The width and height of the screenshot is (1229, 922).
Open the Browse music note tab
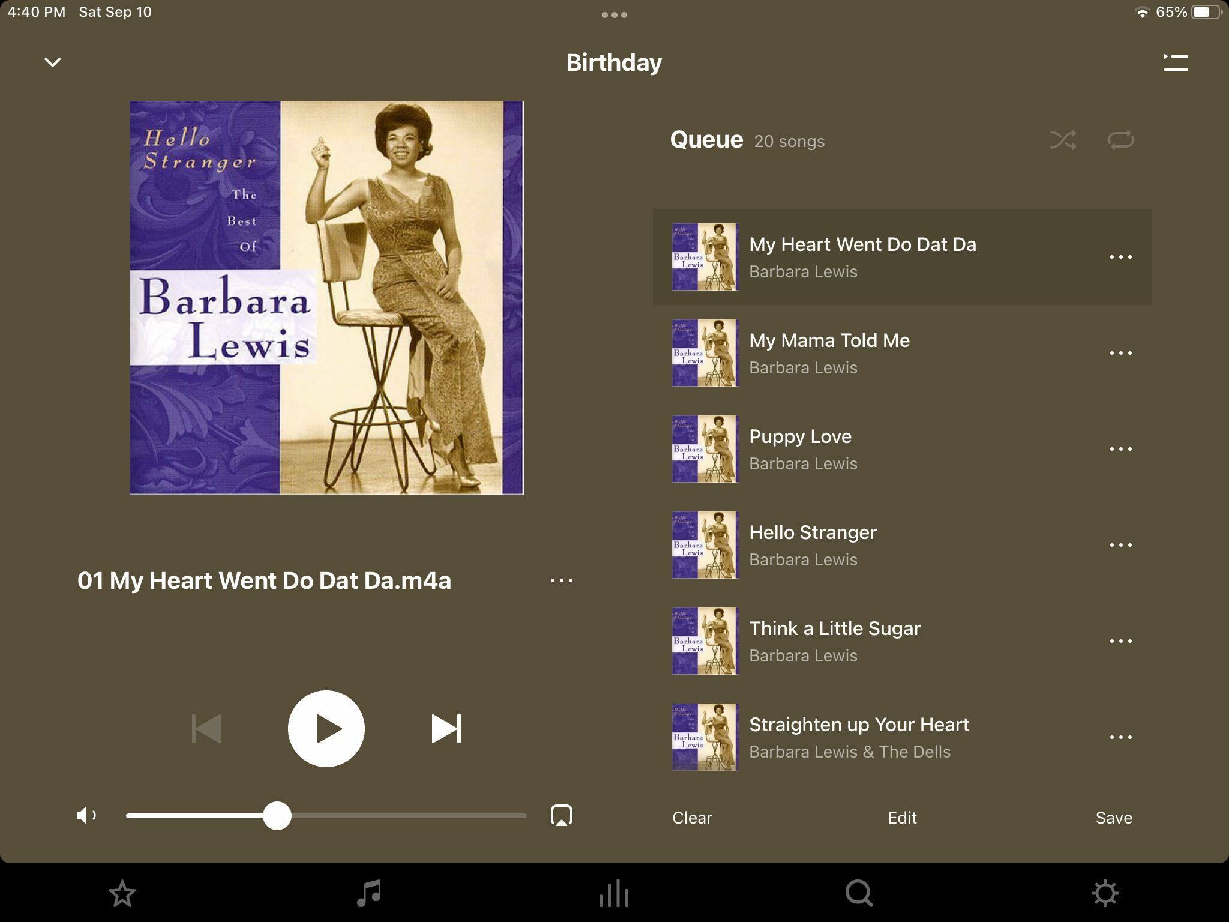pyautogui.click(x=369, y=894)
